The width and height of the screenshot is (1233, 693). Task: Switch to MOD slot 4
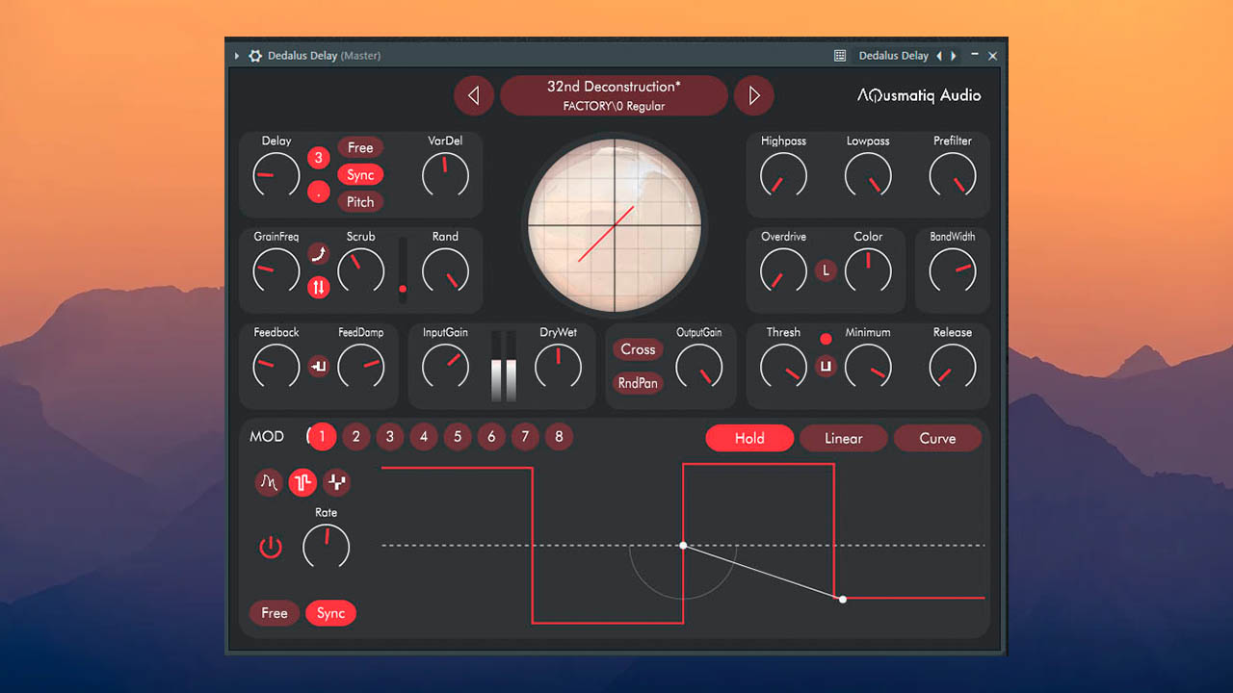coord(424,437)
